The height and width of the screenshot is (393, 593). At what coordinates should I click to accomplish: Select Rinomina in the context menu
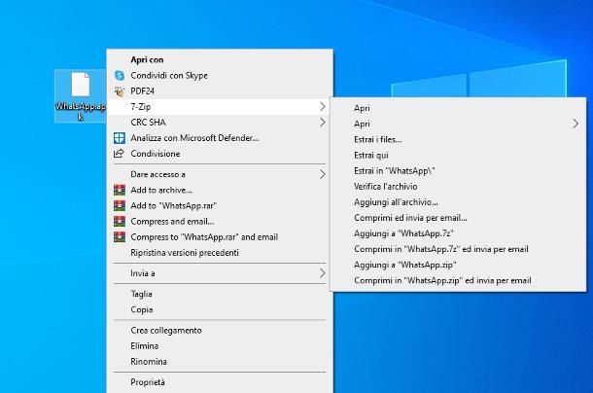pos(220,362)
